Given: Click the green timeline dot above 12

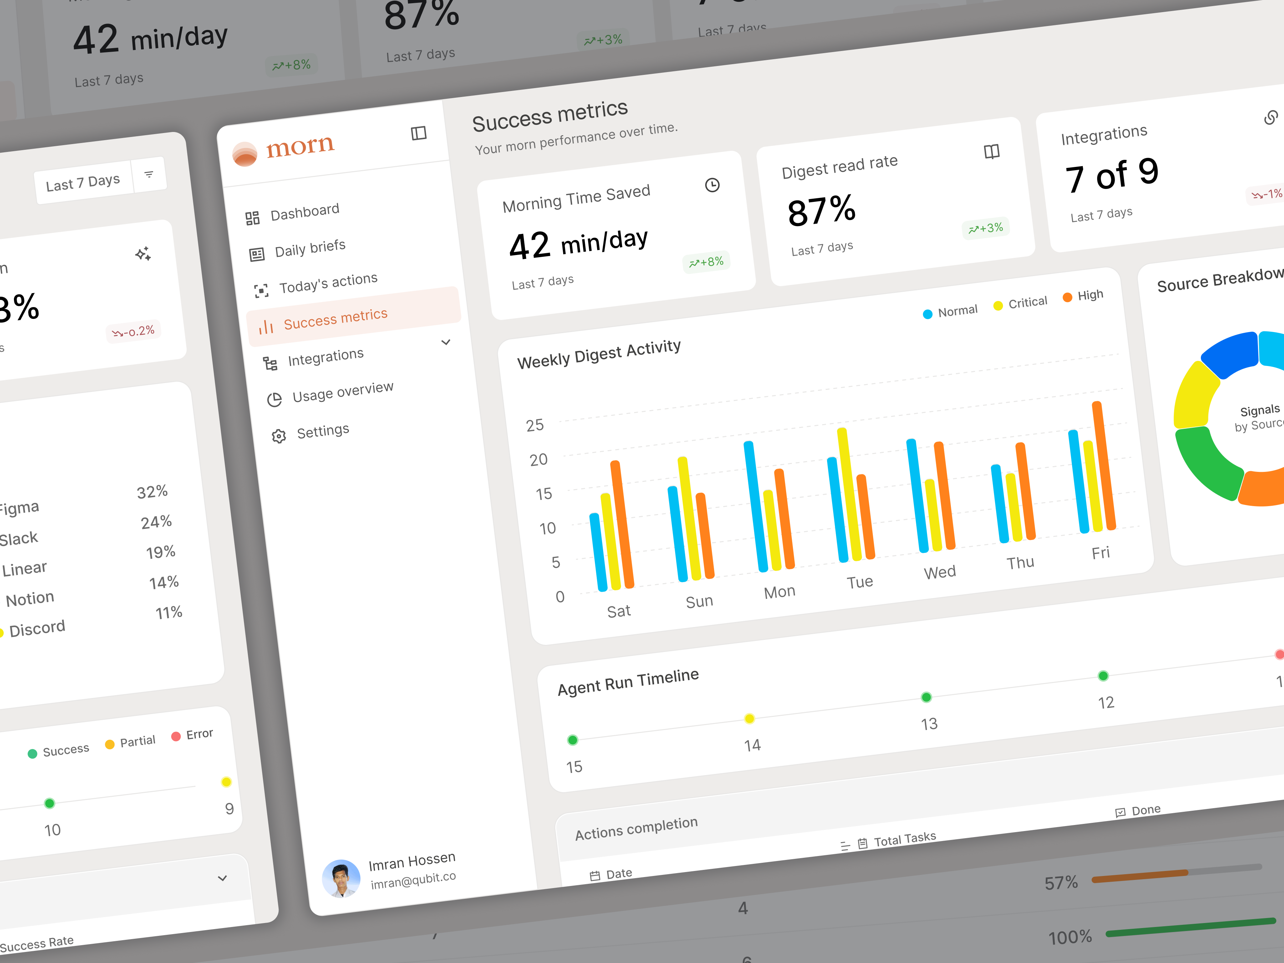Looking at the screenshot, I should point(1103,676).
